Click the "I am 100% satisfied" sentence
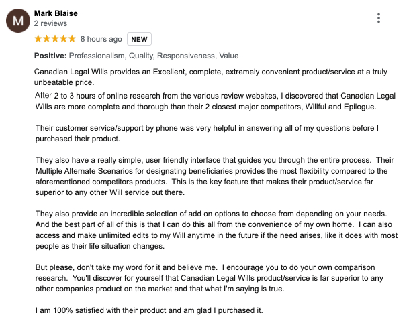413x325 pixels. [149, 310]
